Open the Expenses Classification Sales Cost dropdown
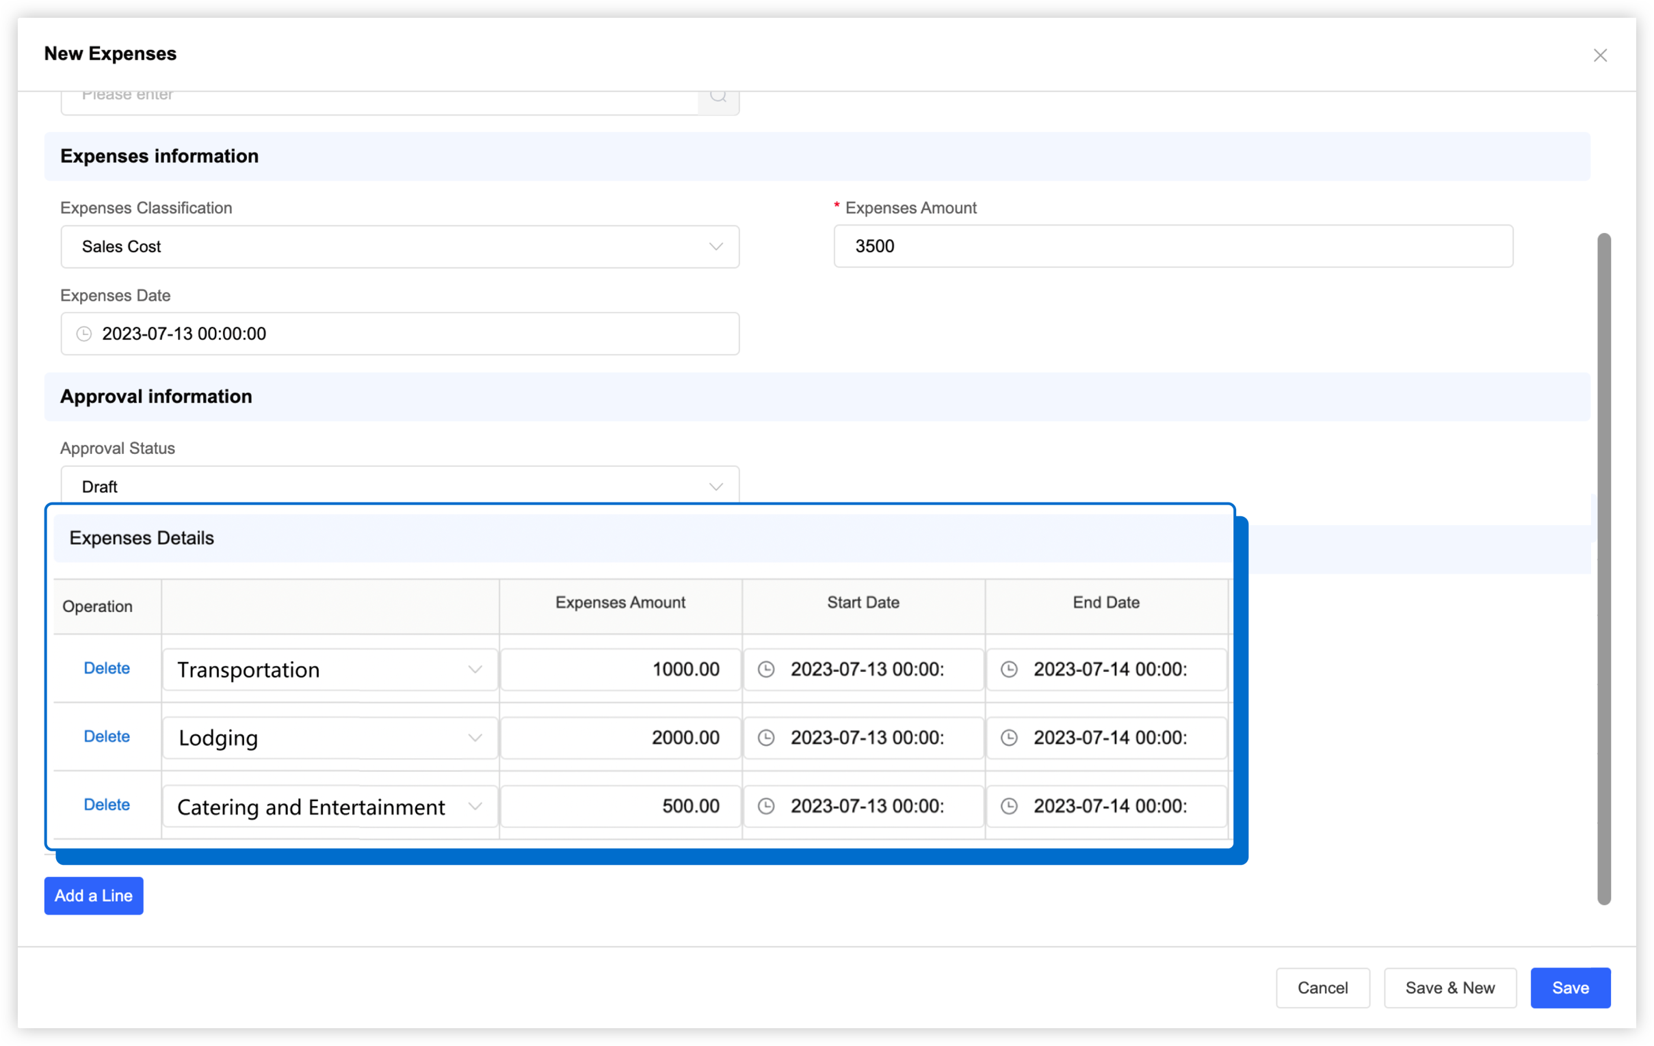1654x1046 pixels. coord(399,246)
